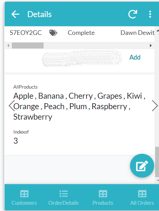Click the Add link
Screen dimensions: 159x211
[135, 57]
